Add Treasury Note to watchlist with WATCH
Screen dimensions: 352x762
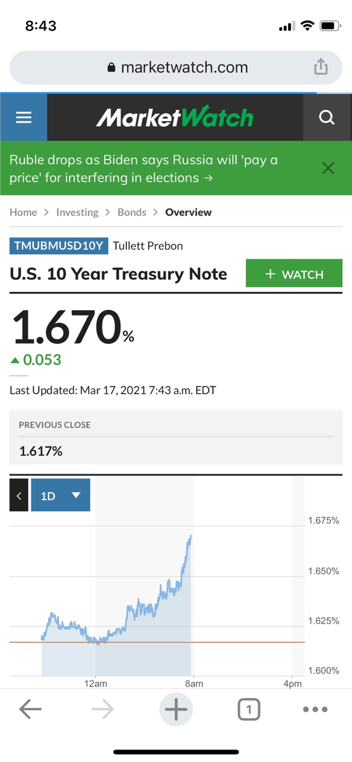294,274
